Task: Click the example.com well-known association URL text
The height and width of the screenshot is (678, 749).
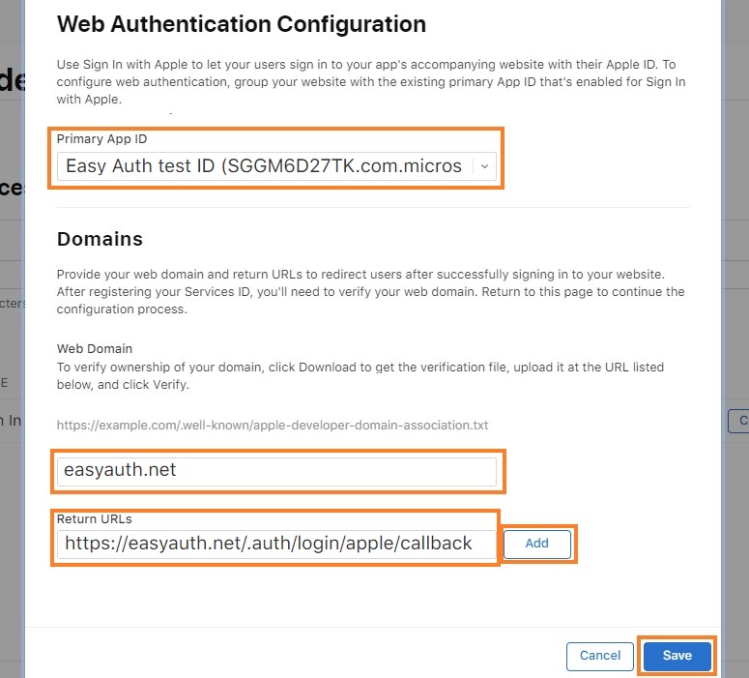Action: click(273, 425)
